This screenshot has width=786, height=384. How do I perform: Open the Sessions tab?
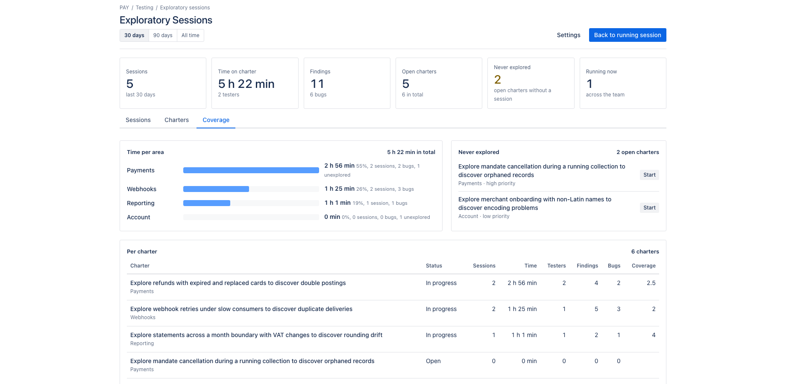[138, 120]
